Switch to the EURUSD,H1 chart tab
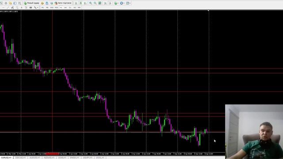The width and height of the screenshot is (283, 159). [6, 158]
